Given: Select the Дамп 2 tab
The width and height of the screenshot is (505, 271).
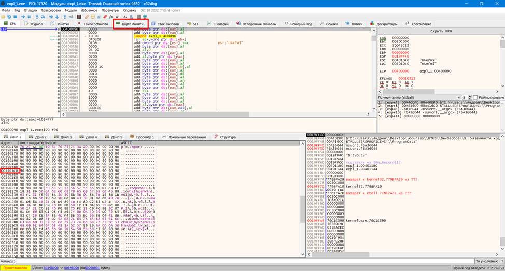Looking at the screenshot, I should point(38,137).
